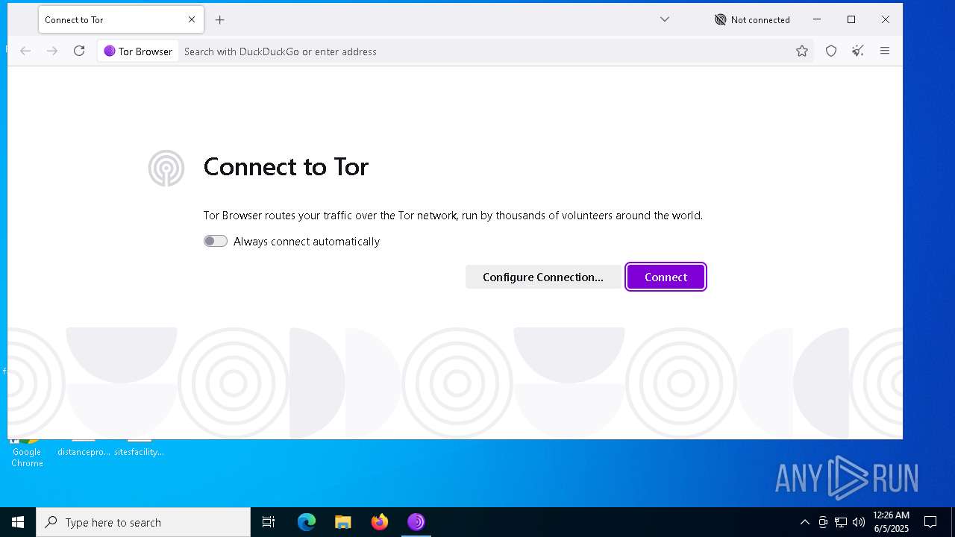Click the Connect to Tor heading
The image size is (955, 537).
pyautogui.click(x=286, y=166)
